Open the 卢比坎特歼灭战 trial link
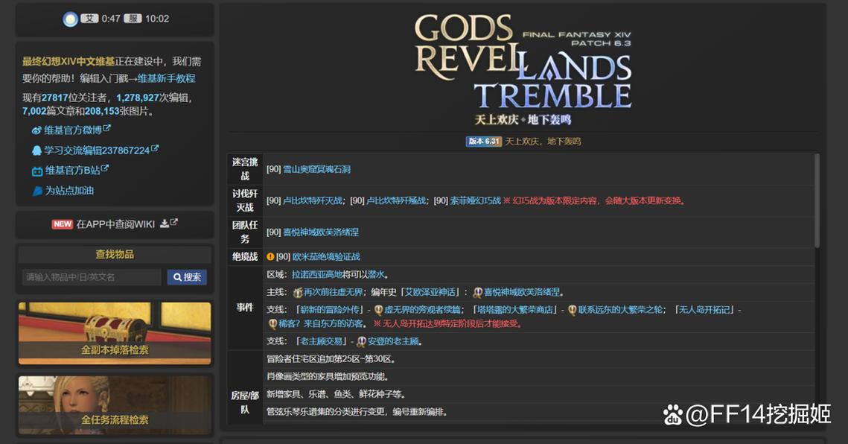Image resolution: width=848 pixels, height=444 pixels. [x=313, y=201]
